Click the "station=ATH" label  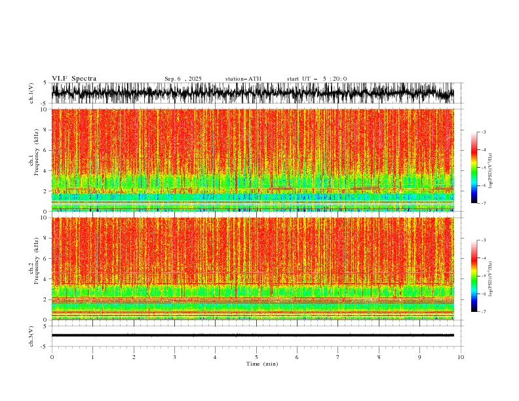[243, 79]
